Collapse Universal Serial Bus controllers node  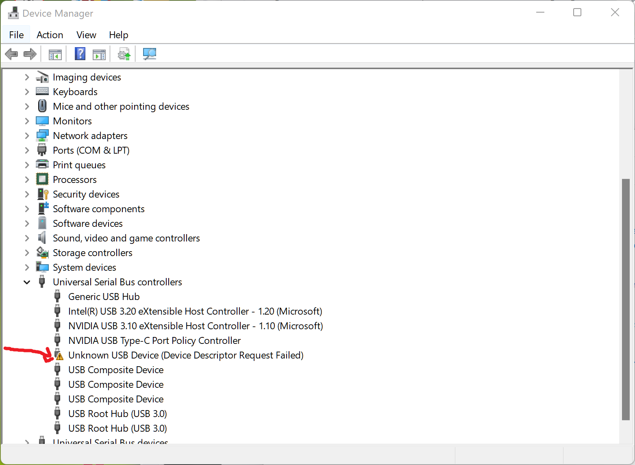click(x=27, y=282)
